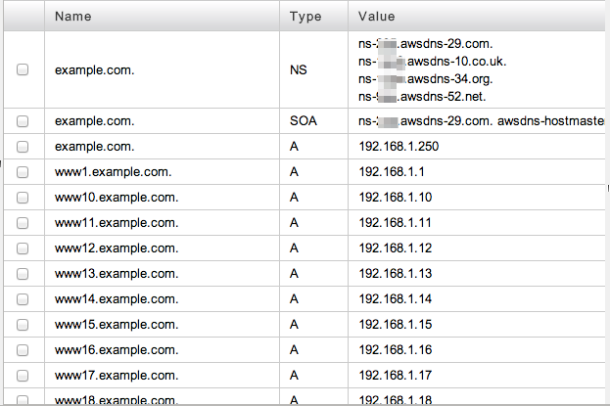Viewport: 610px width, 406px height.
Task: Select the www1.example.com. row checkbox
Action: pos(23,172)
